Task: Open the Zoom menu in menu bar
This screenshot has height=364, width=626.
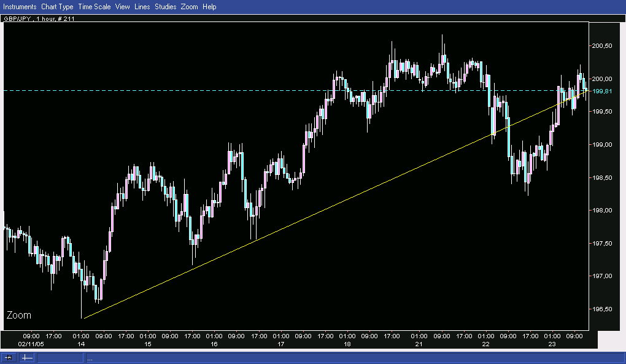Action: 189,7
